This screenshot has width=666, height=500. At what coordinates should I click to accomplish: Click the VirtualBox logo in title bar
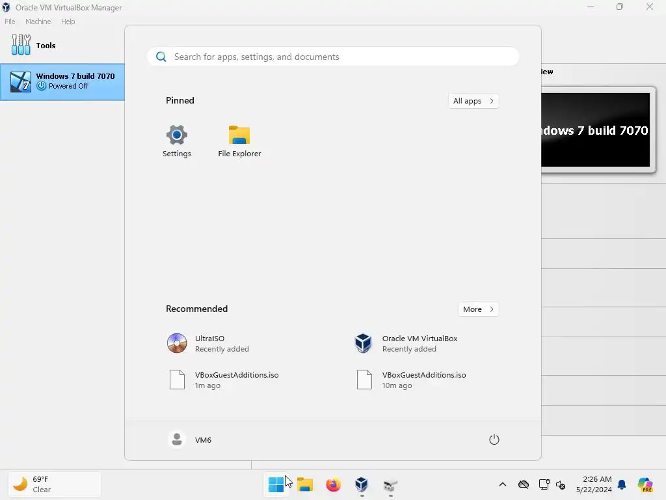6,7
